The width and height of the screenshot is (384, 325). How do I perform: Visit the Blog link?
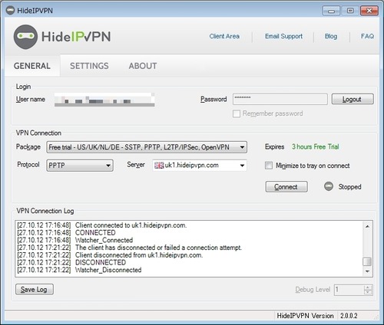pos(331,36)
